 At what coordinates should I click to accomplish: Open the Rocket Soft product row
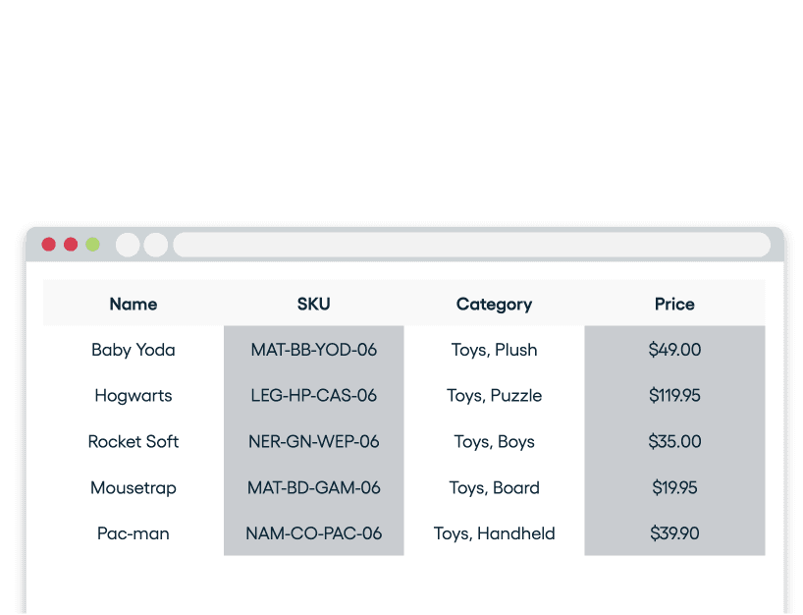134,442
